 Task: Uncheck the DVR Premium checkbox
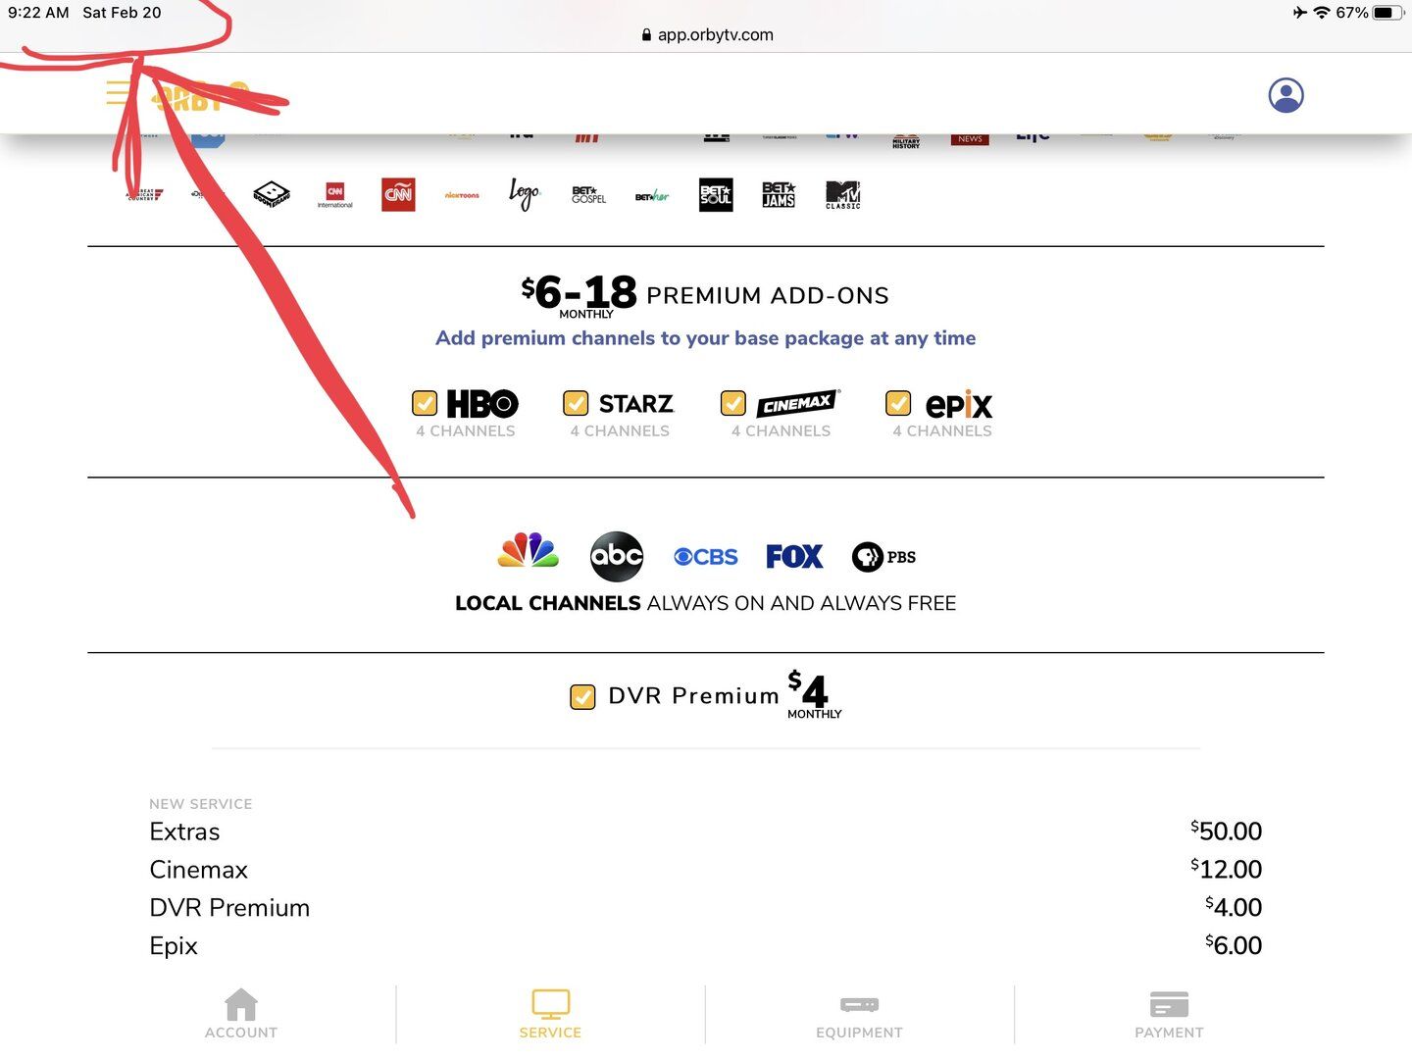click(x=582, y=697)
